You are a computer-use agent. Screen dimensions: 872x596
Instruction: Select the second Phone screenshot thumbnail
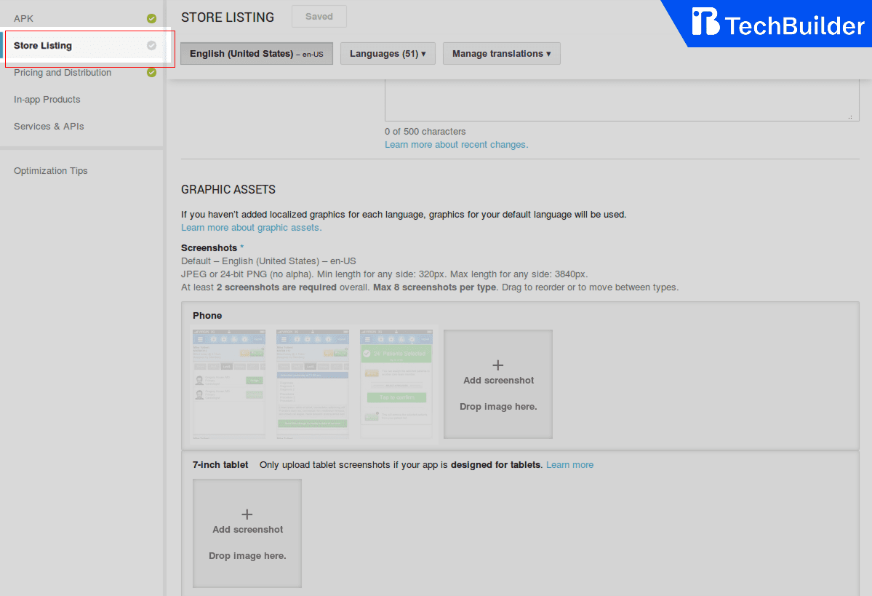point(312,384)
